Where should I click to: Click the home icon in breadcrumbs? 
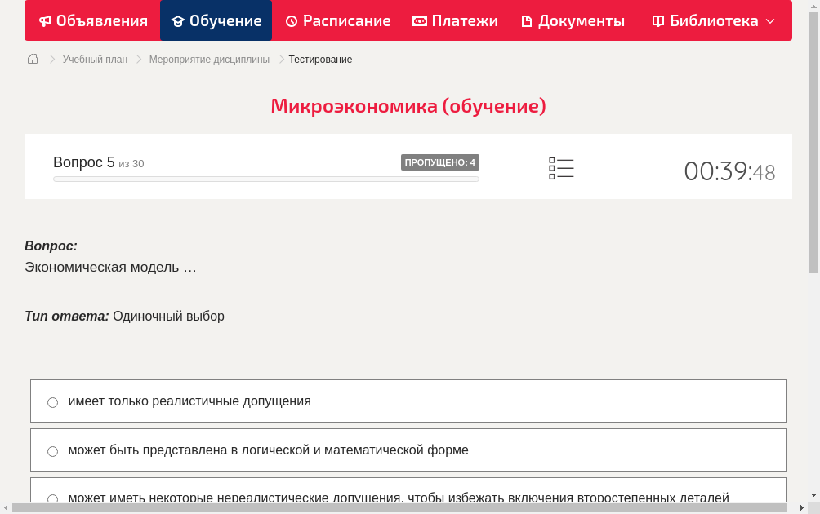[x=33, y=59]
